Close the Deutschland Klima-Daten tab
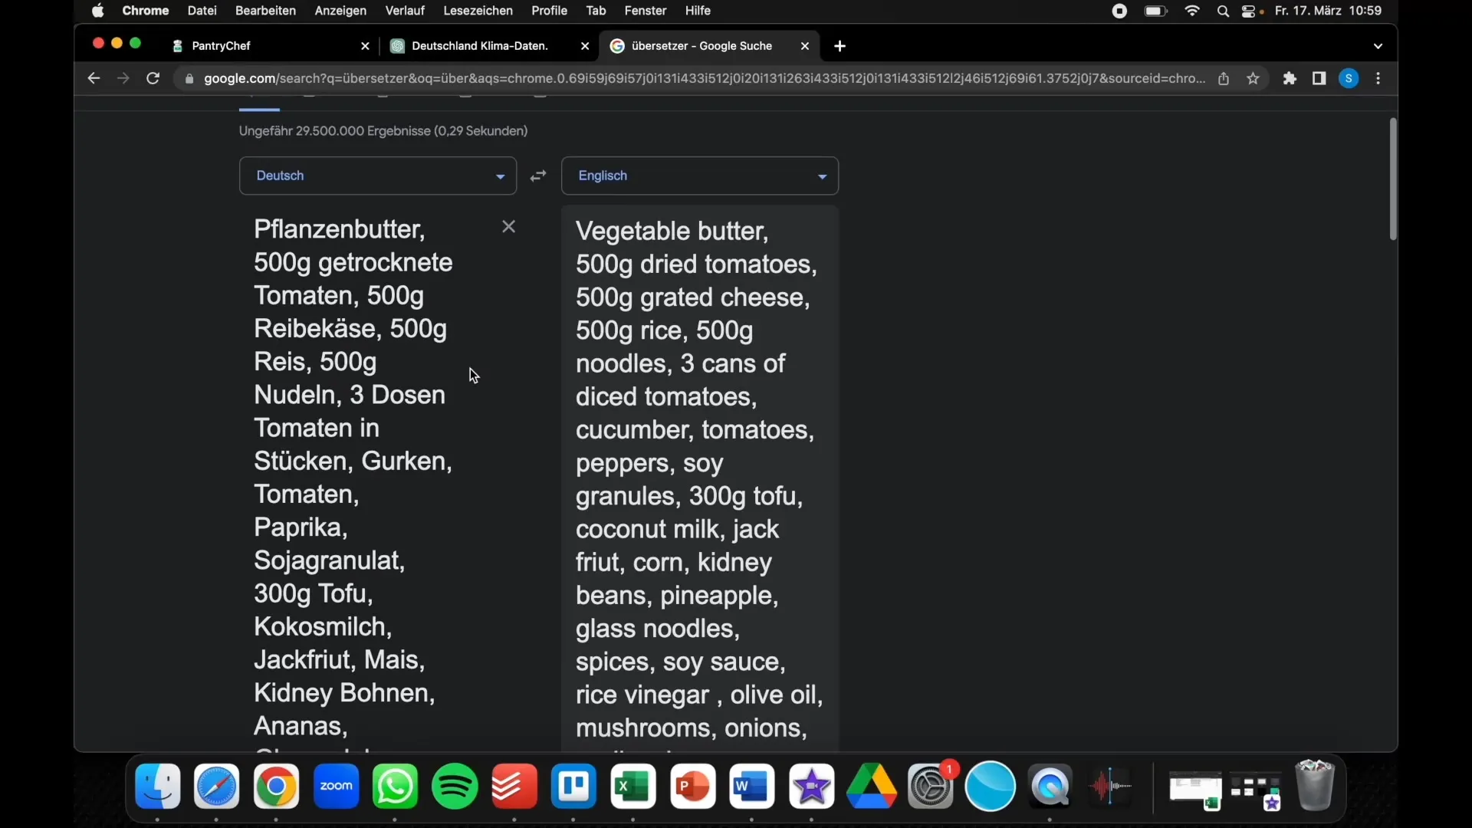1472x828 pixels. tap(585, 46)
